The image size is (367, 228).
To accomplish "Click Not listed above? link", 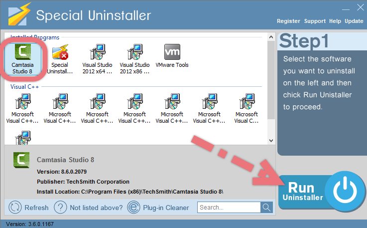I will 96,208.
